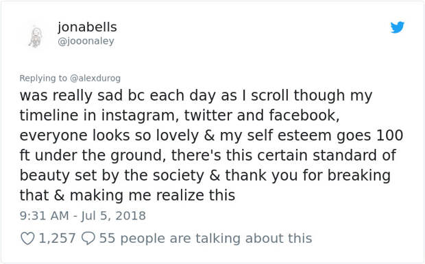Click the tweet line mentioning instagram, twitter and facebook
This screenshot has height=264, width=425.
(x=180, y=116)
